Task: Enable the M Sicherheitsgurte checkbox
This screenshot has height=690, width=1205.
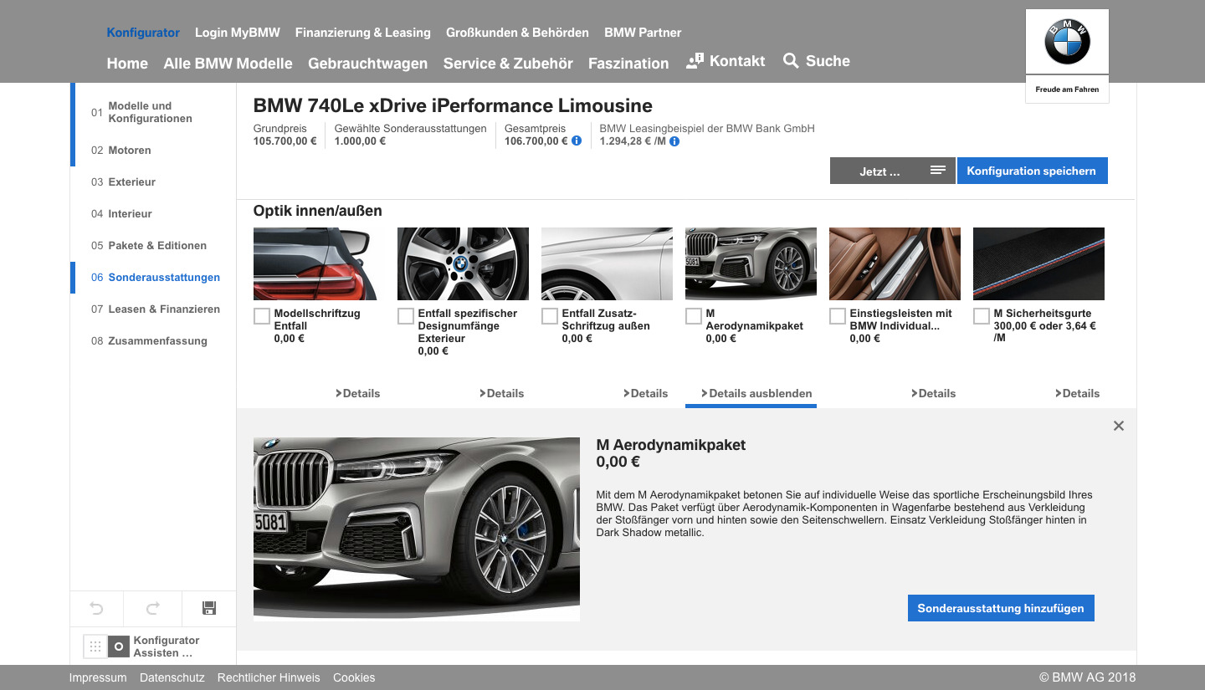Action: (982, 316)
